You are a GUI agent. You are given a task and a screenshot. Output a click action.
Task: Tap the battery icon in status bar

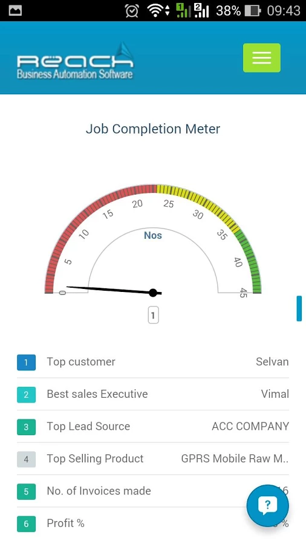coord(253,11)
